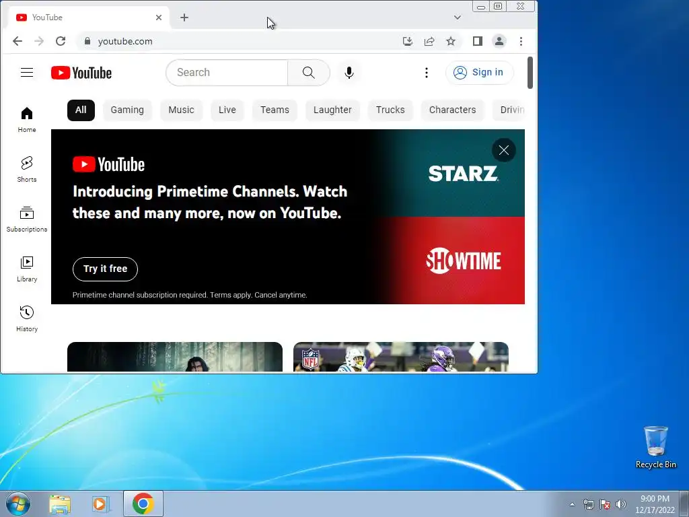689x517 pixels.
Task: Click the page vertical scrollbar thumb
Action: point(530,73)
